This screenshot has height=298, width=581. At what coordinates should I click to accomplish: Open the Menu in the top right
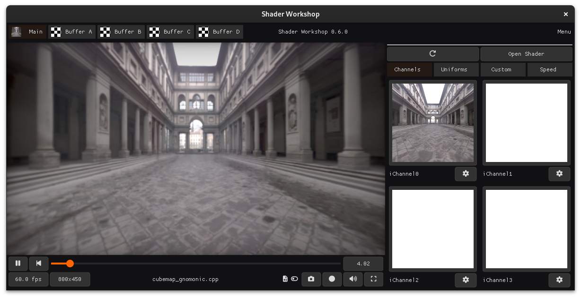[564, 32]
